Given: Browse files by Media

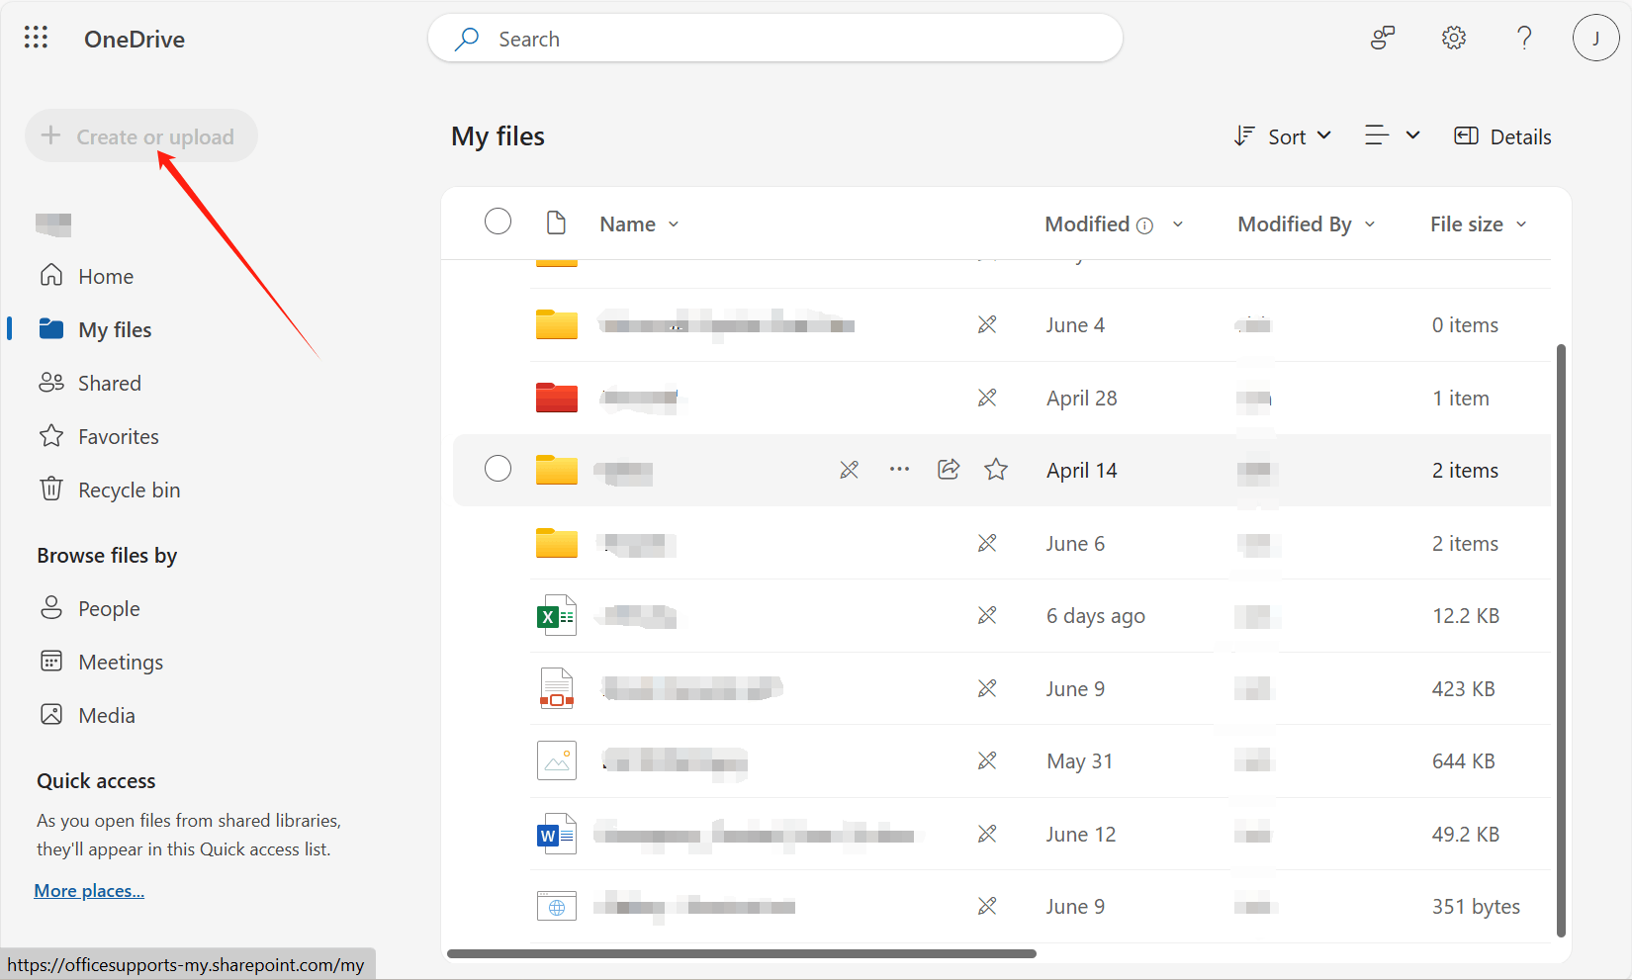Looking at the screenshot, I should (x=87, y=715).
